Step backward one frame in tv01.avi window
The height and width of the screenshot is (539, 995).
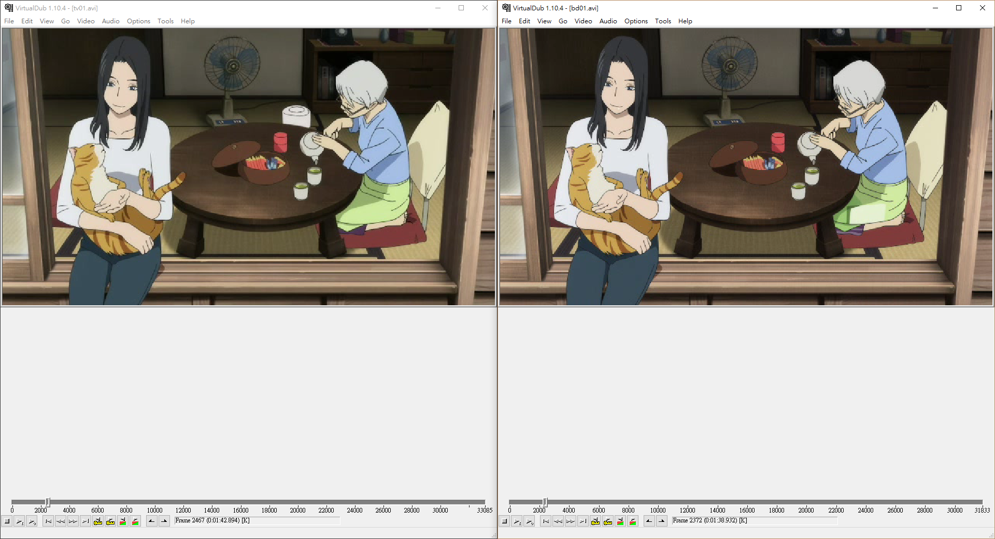tap(61, 521)
